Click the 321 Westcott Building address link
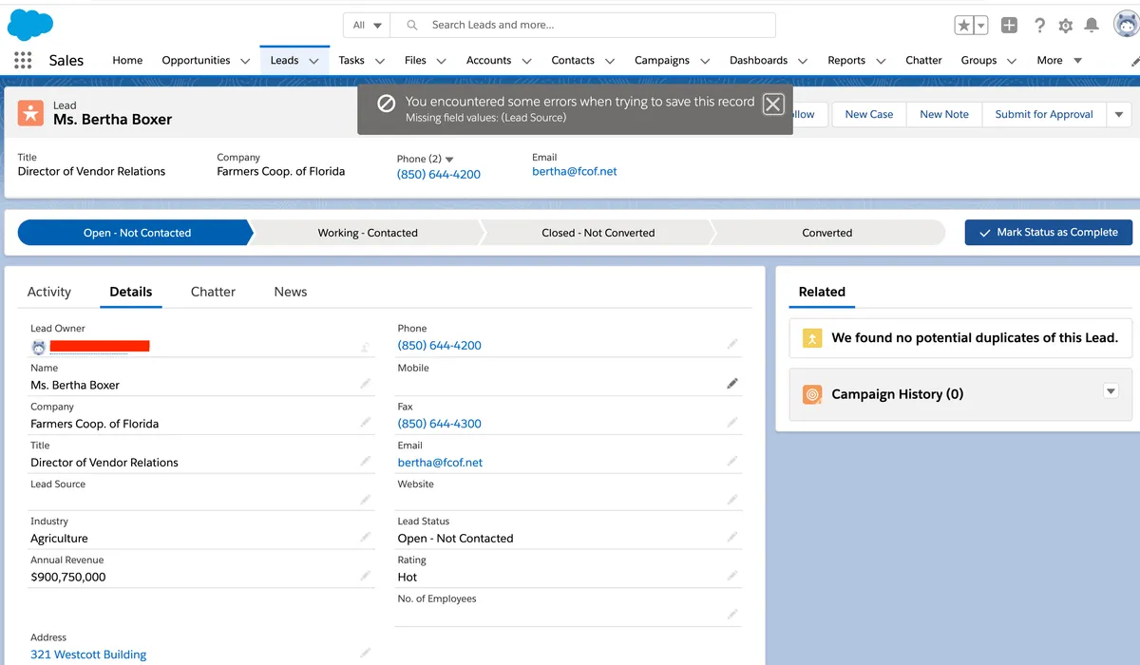Screen dimensions: 1140x665 88,655
